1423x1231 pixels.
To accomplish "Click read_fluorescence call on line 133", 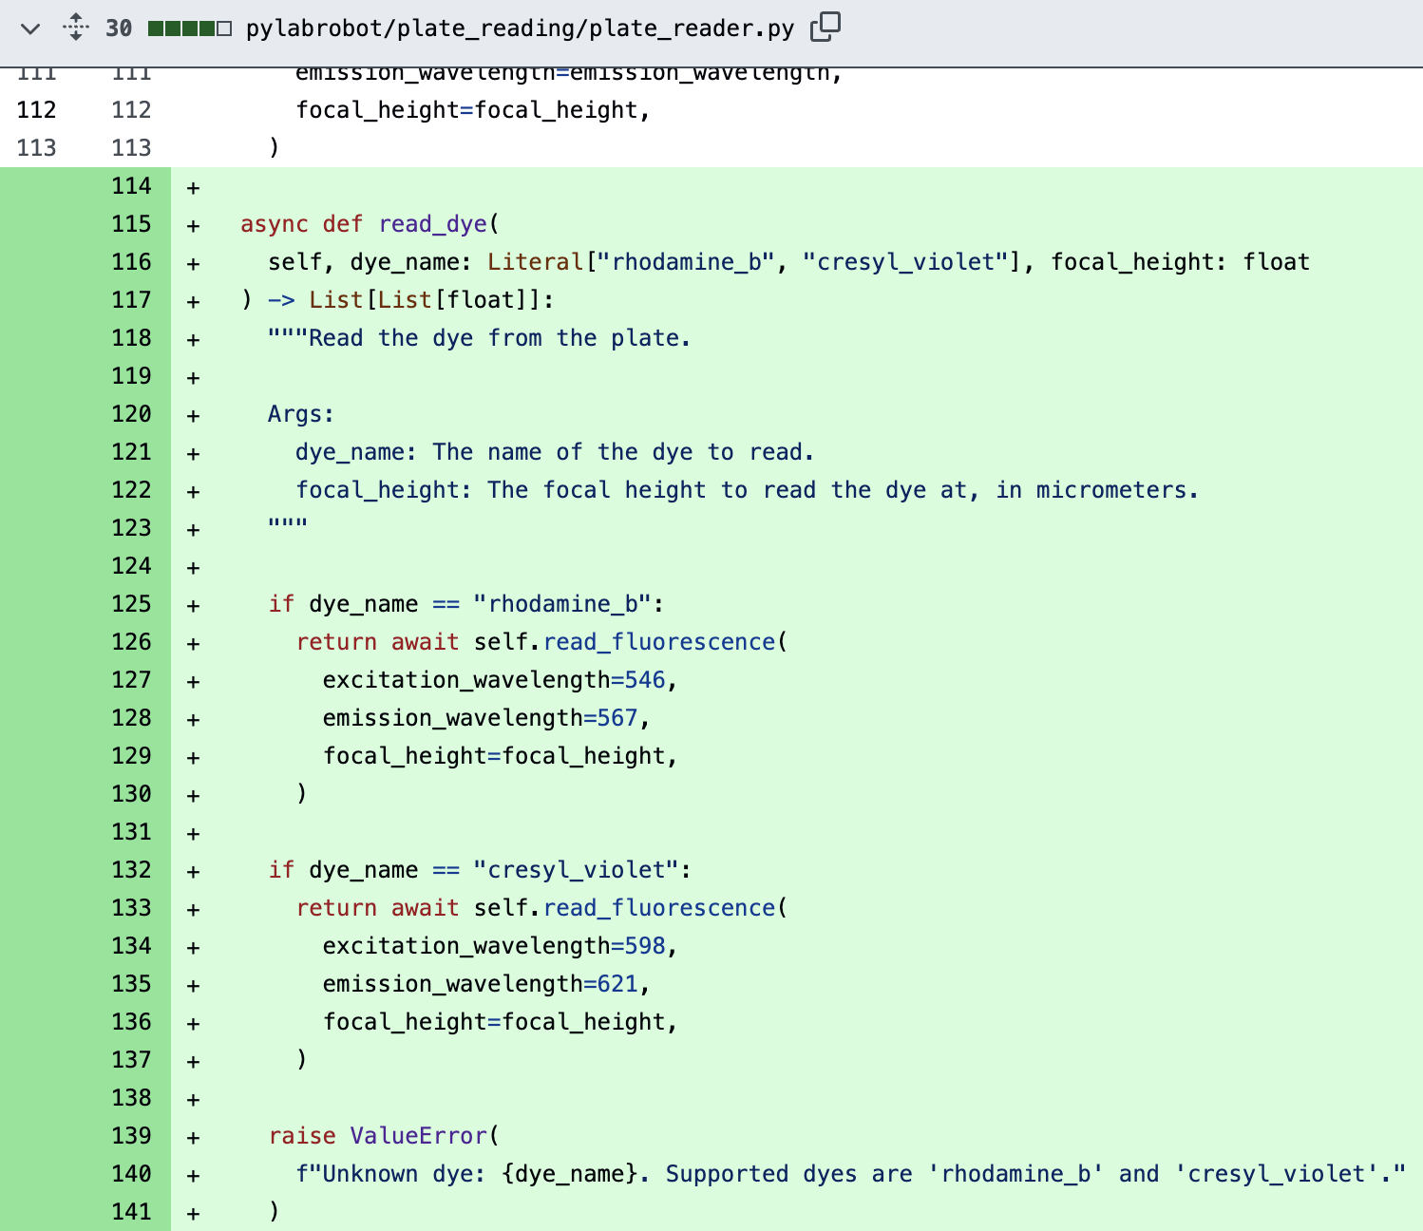I will click(659, 908).
